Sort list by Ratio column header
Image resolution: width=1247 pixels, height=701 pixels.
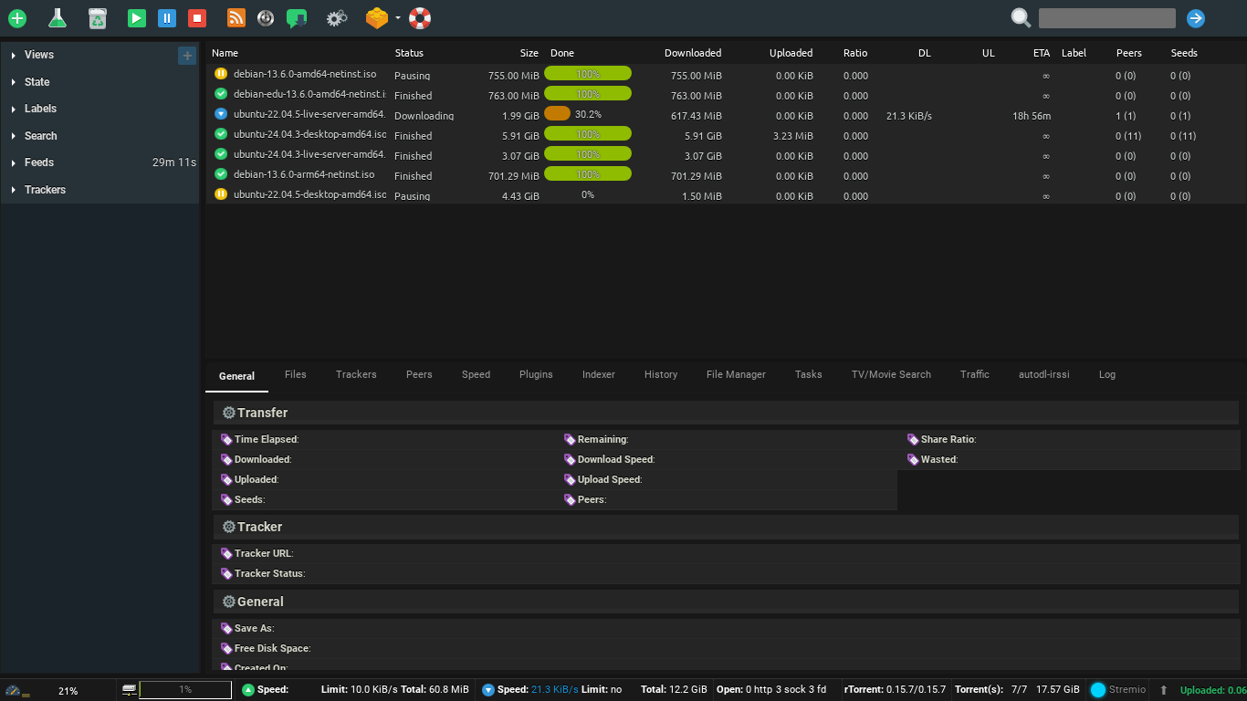coord(855,53)
